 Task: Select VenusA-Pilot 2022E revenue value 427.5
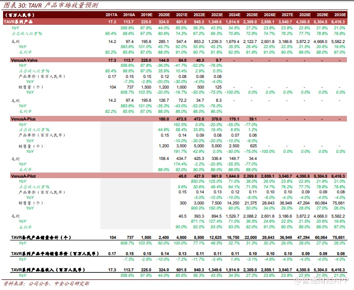[x=199, y=176]
